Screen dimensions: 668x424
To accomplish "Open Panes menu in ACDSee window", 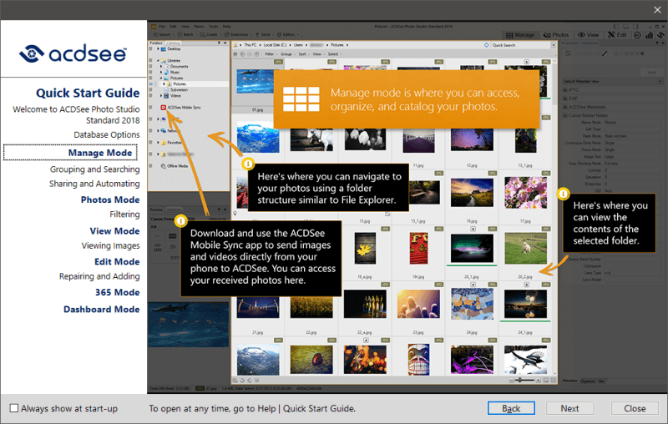I will click(x=199, y=27).
